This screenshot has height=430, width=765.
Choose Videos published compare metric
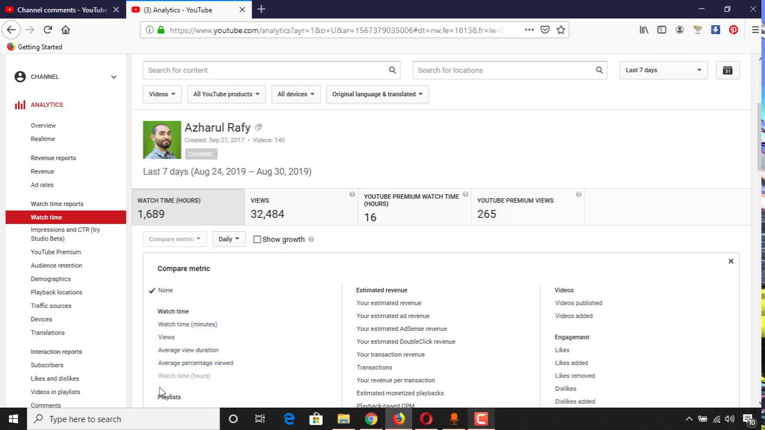pyautogui.click(x=579, y=303)
